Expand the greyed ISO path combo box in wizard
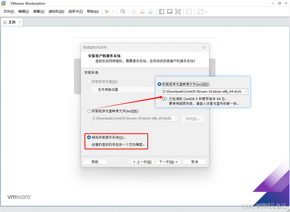 click(134, 118)
